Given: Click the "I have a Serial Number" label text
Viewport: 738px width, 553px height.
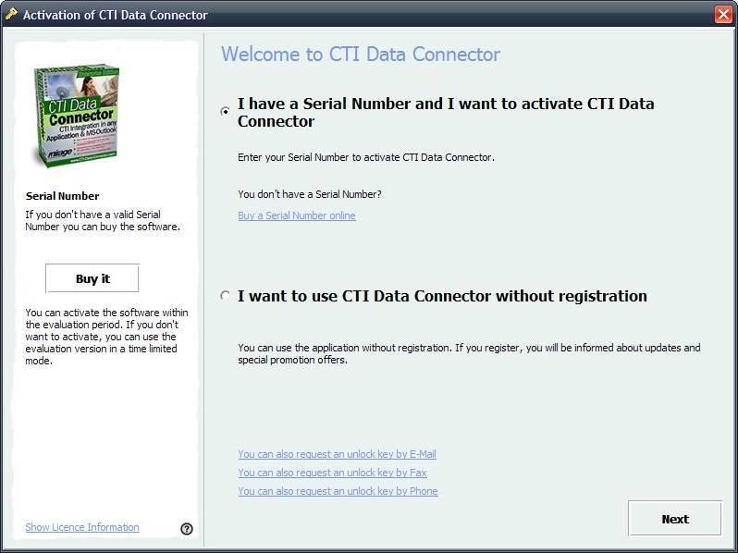Looking at the screenshot, I should tap(445, 112).
